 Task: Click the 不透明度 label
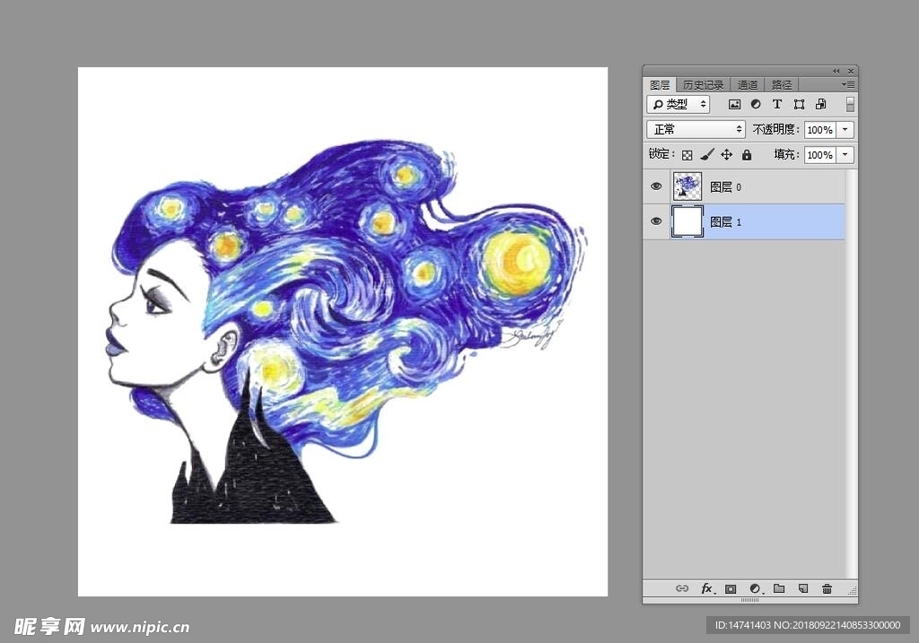[775, 129]
